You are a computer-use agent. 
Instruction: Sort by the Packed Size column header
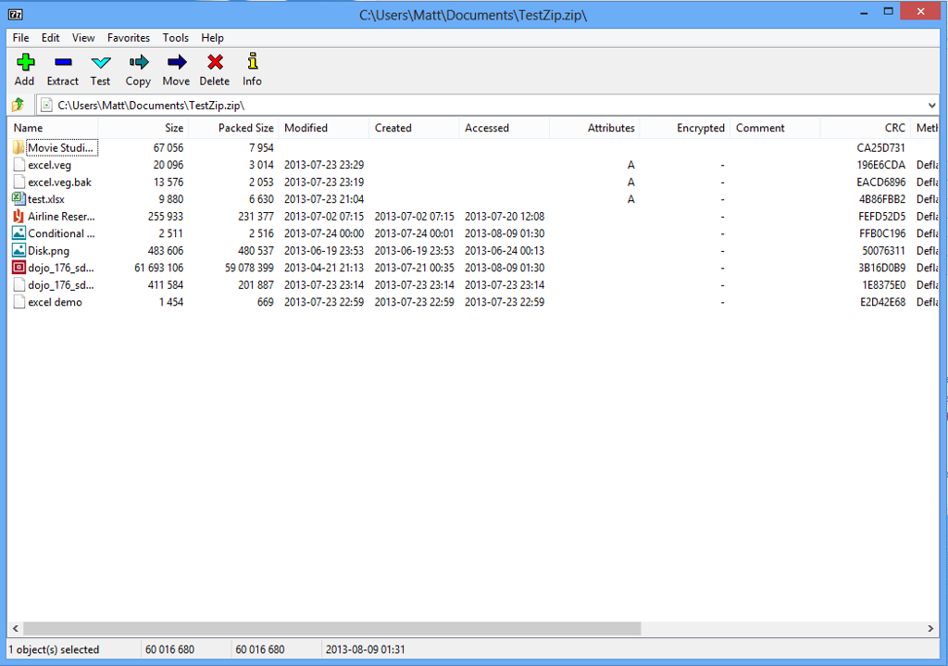click(x=233, y=128)
